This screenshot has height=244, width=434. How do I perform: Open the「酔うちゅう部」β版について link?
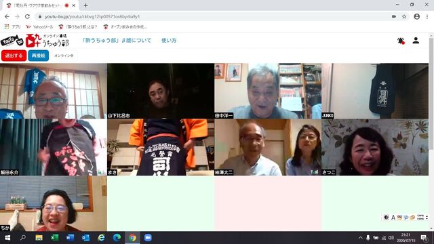[117, 41]
